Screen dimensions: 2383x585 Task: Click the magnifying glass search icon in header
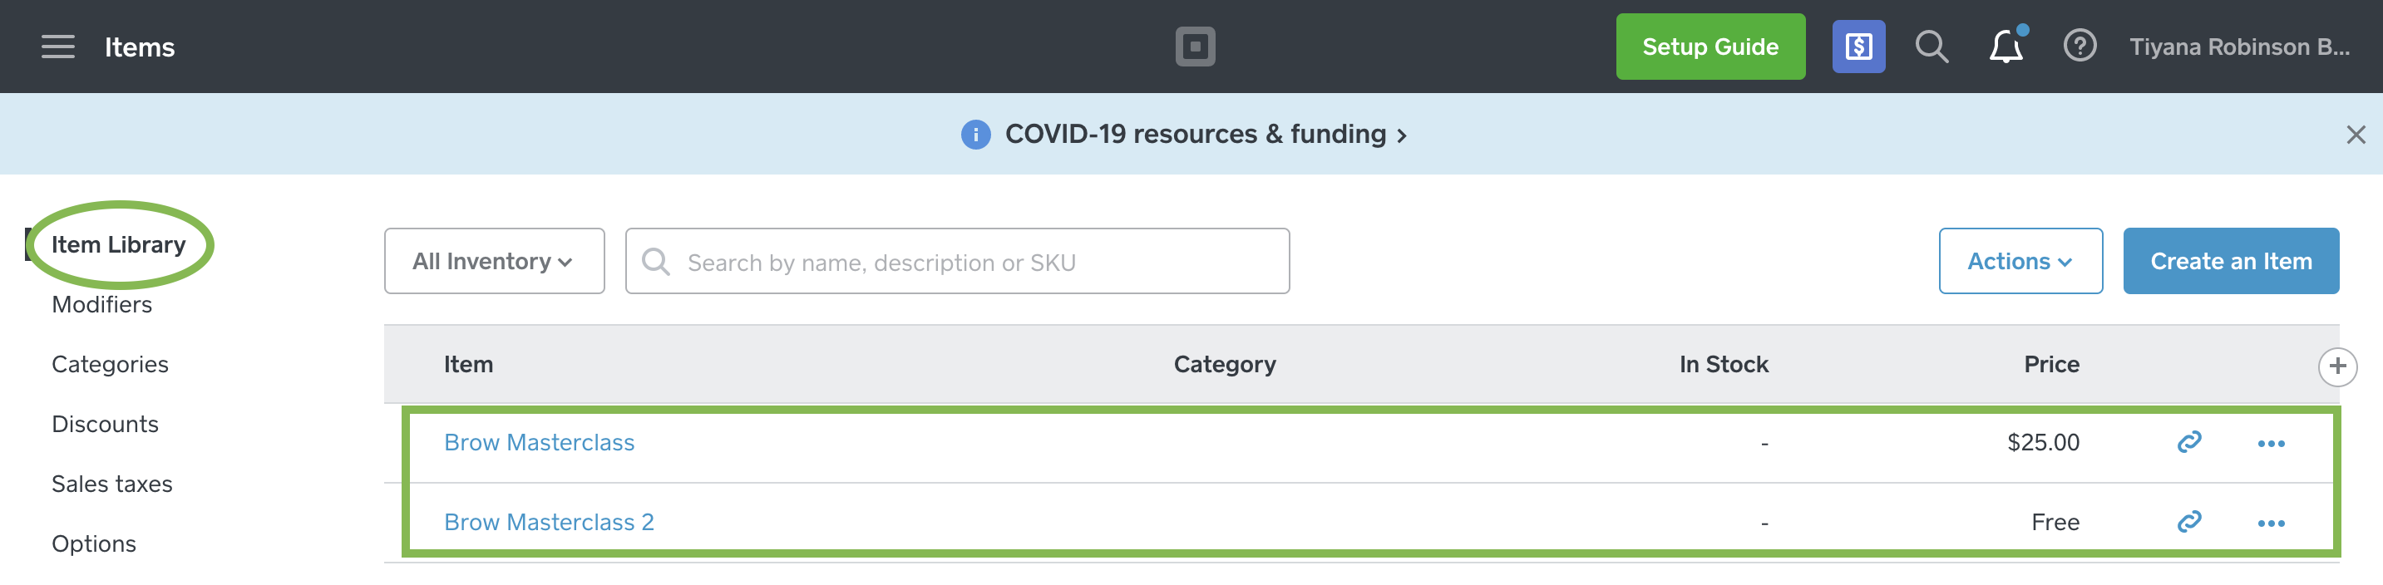pos(1931,47)
